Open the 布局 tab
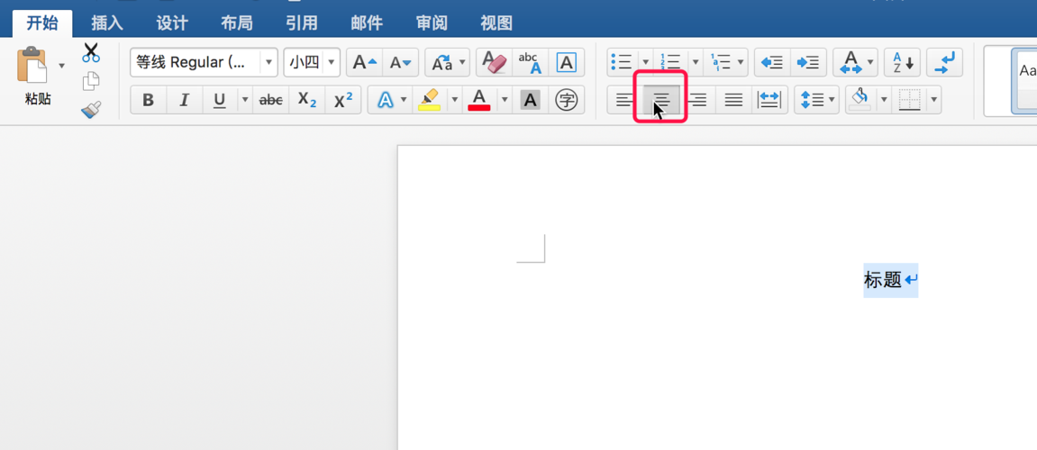Viewport: 1037px width, 450px height. [237, 23]
